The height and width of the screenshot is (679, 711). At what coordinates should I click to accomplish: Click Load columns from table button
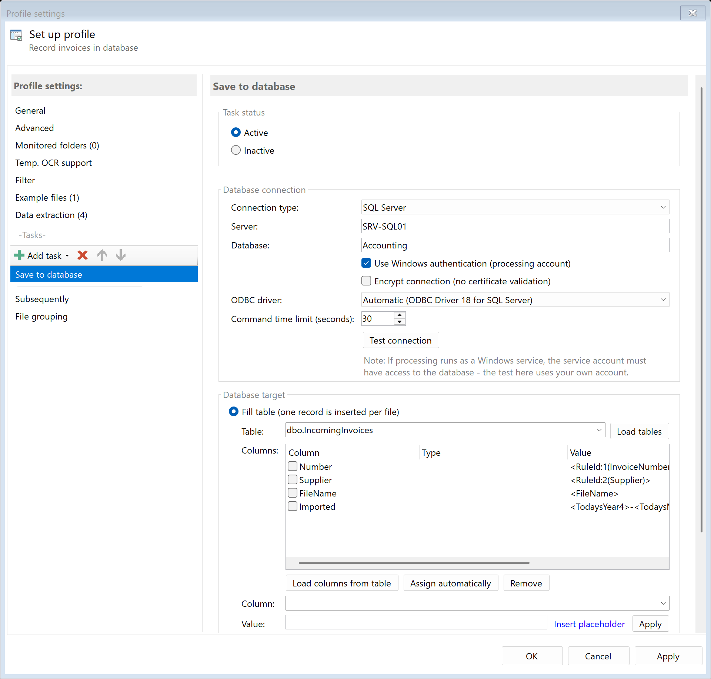click(x=342, y=583)
